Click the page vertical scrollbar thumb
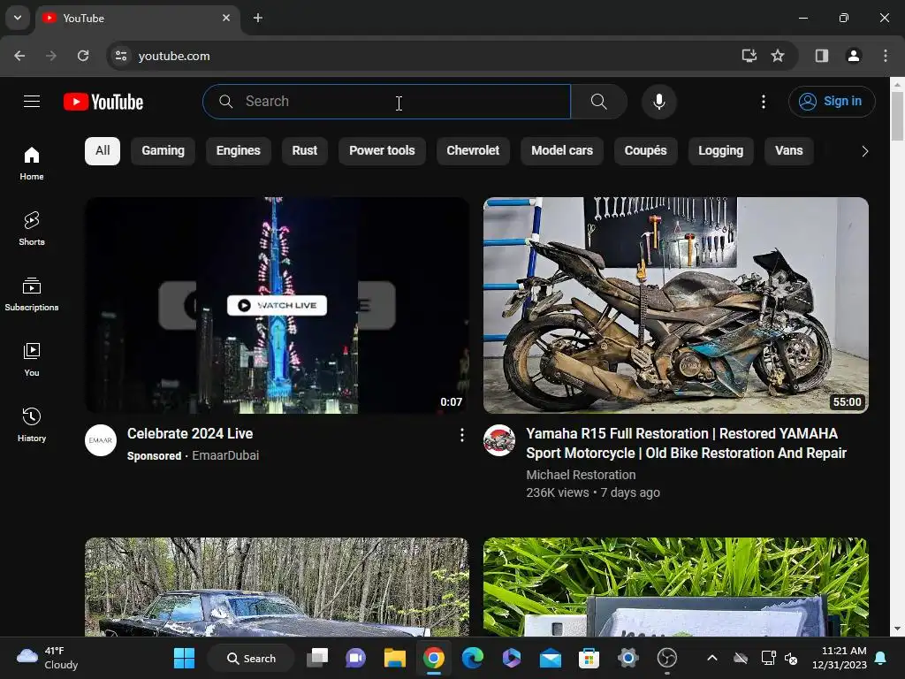The width and height of the screenshot is (905, 679). point(897,116)
